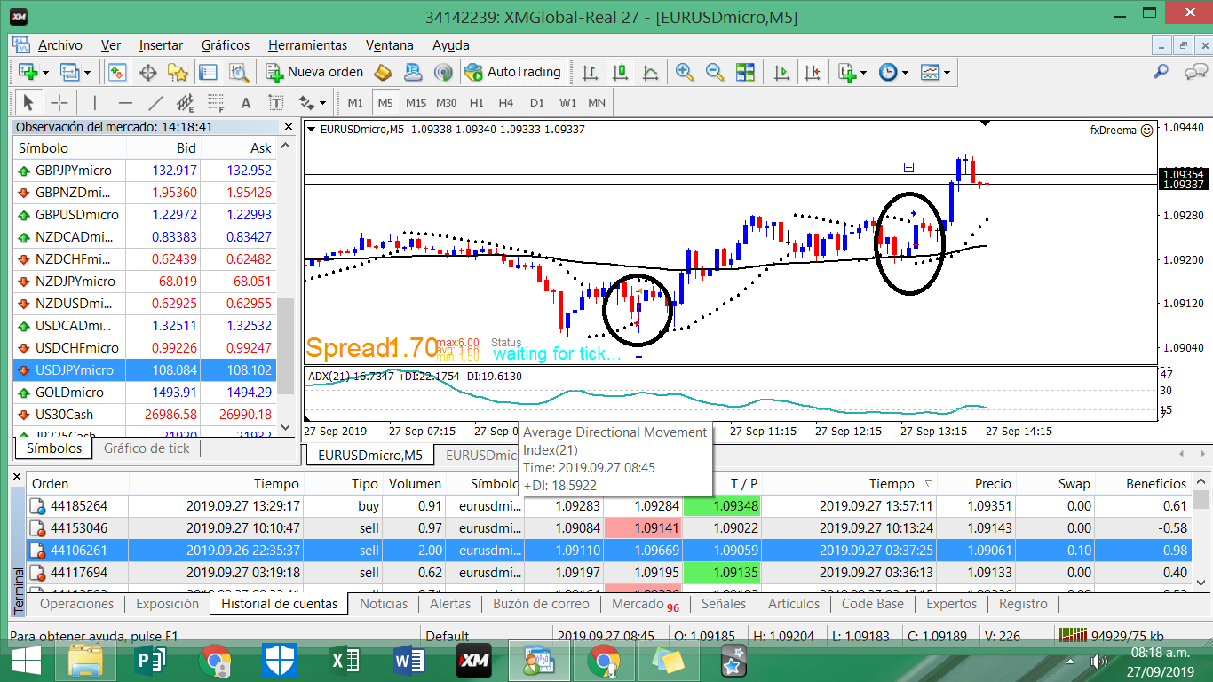Switch to the H4 timeframe
The height and width of the screenshot is (682, 1213).
click(506, 102)
